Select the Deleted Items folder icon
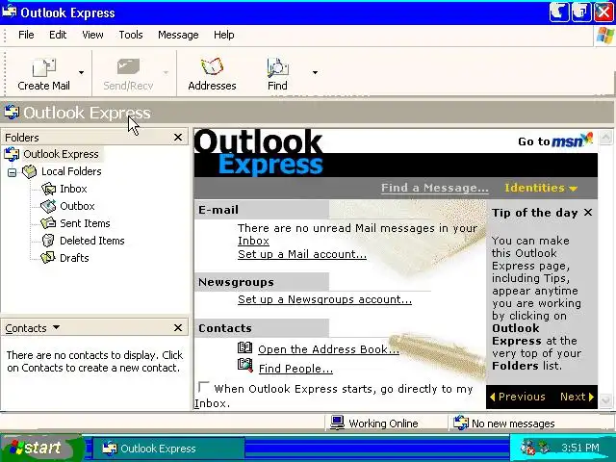Screen dimensions: 616x462 [x=48, y=241]
